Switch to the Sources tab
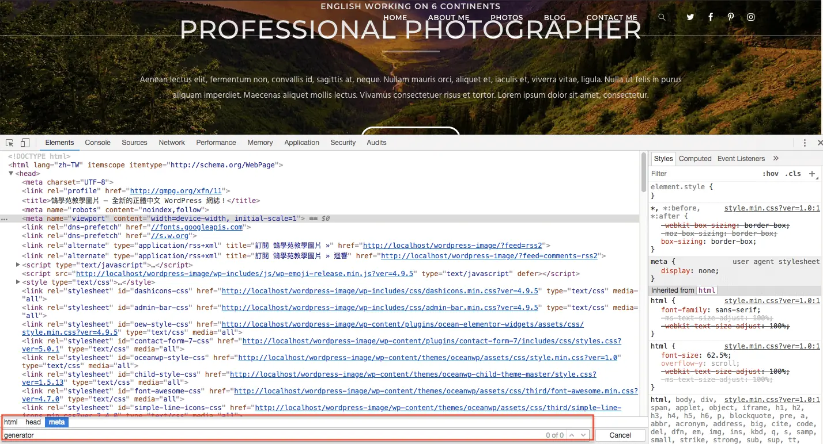 click(134, 143)
